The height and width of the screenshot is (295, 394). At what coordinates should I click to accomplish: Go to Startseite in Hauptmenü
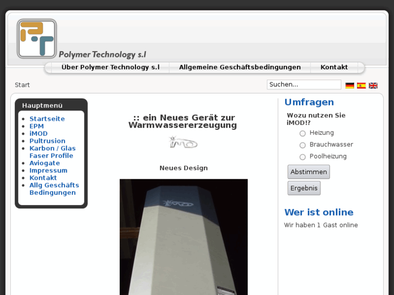point(47,119)
